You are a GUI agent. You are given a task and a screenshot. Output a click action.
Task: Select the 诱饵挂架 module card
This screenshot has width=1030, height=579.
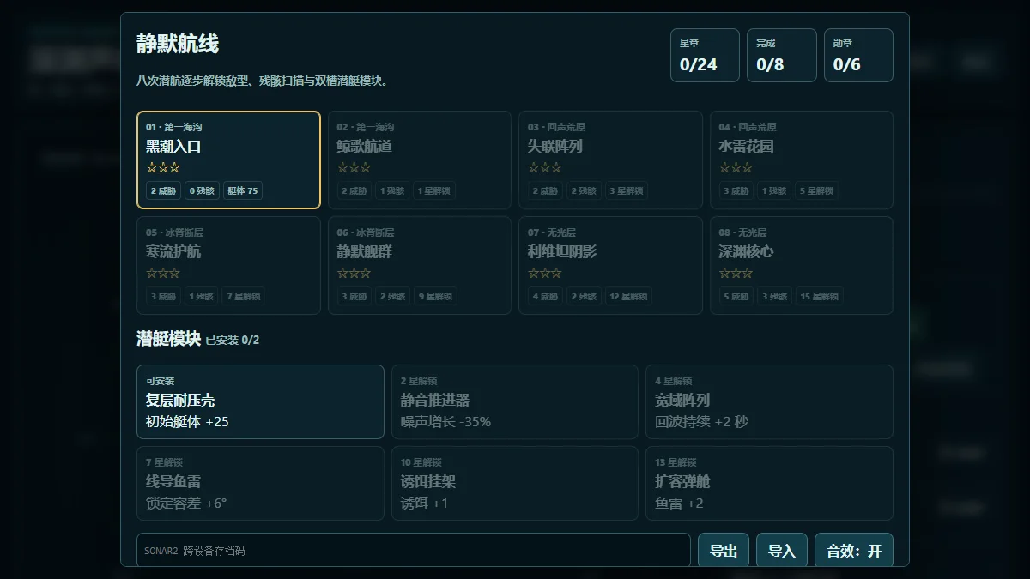click(x=515, y=483)
